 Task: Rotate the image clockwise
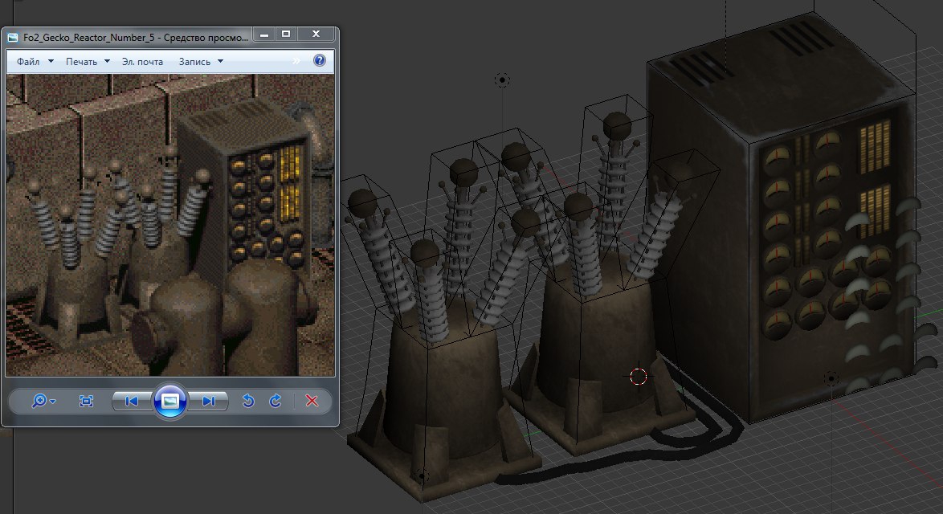pyautogui.click(x=276, y=401)
